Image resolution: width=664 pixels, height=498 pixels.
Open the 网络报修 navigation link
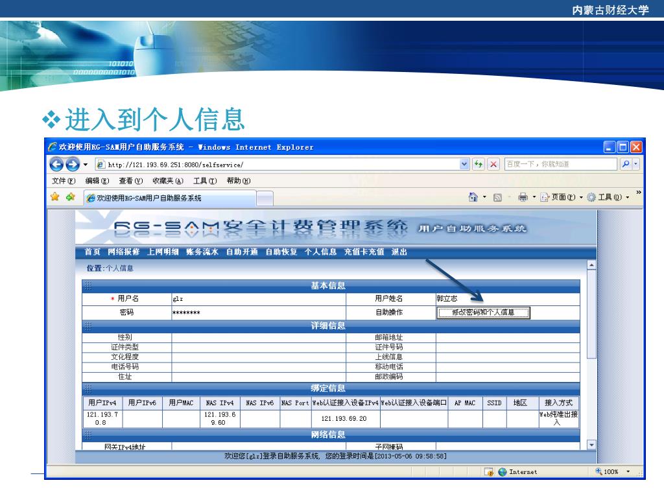coord(124,252)
